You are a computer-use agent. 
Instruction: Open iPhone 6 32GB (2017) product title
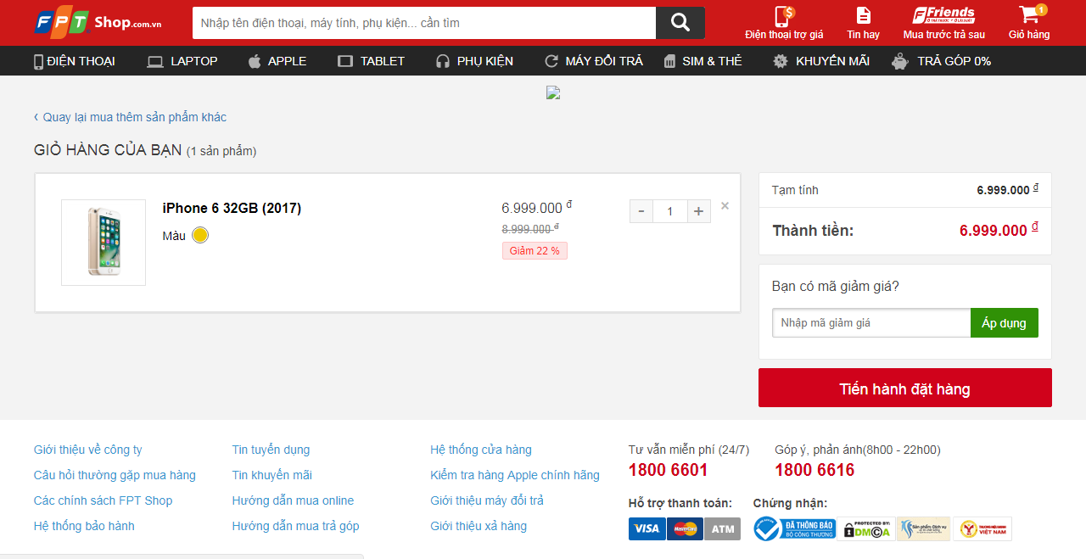(232, 208)
